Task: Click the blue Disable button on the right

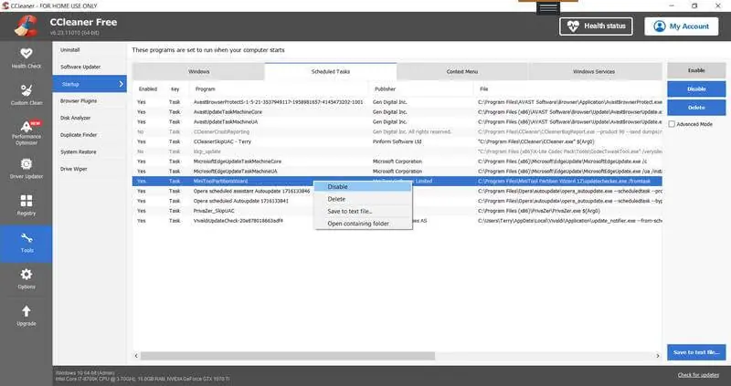Action: click(x=696, y=89)
